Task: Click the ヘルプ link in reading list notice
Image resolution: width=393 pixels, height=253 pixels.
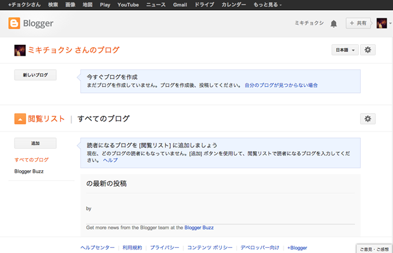Action: coord(110,160)
